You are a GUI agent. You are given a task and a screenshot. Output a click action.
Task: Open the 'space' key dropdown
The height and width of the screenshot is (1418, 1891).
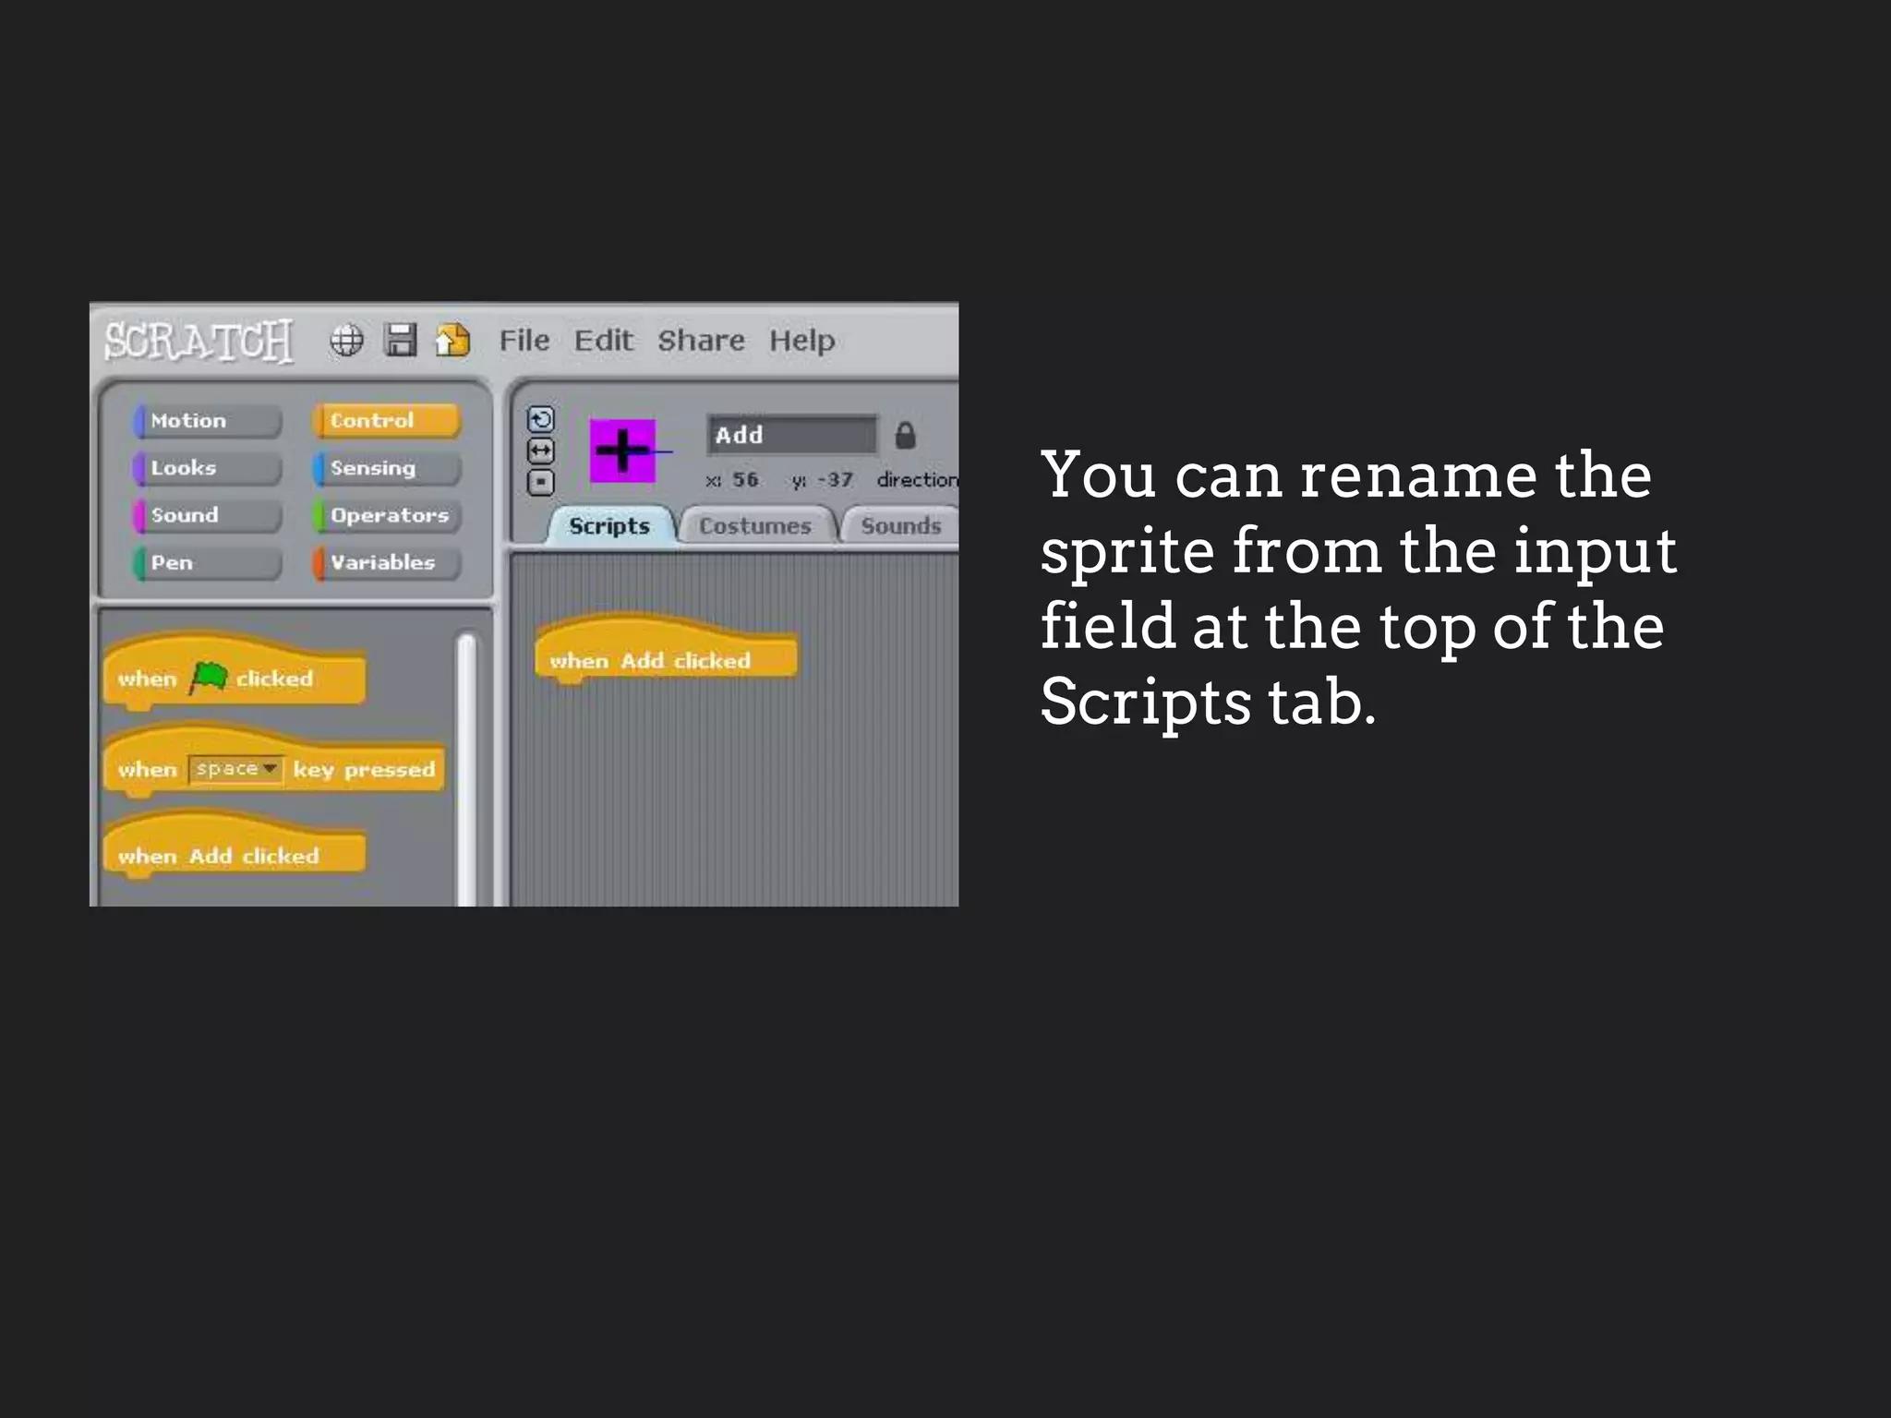coord(235,769)
